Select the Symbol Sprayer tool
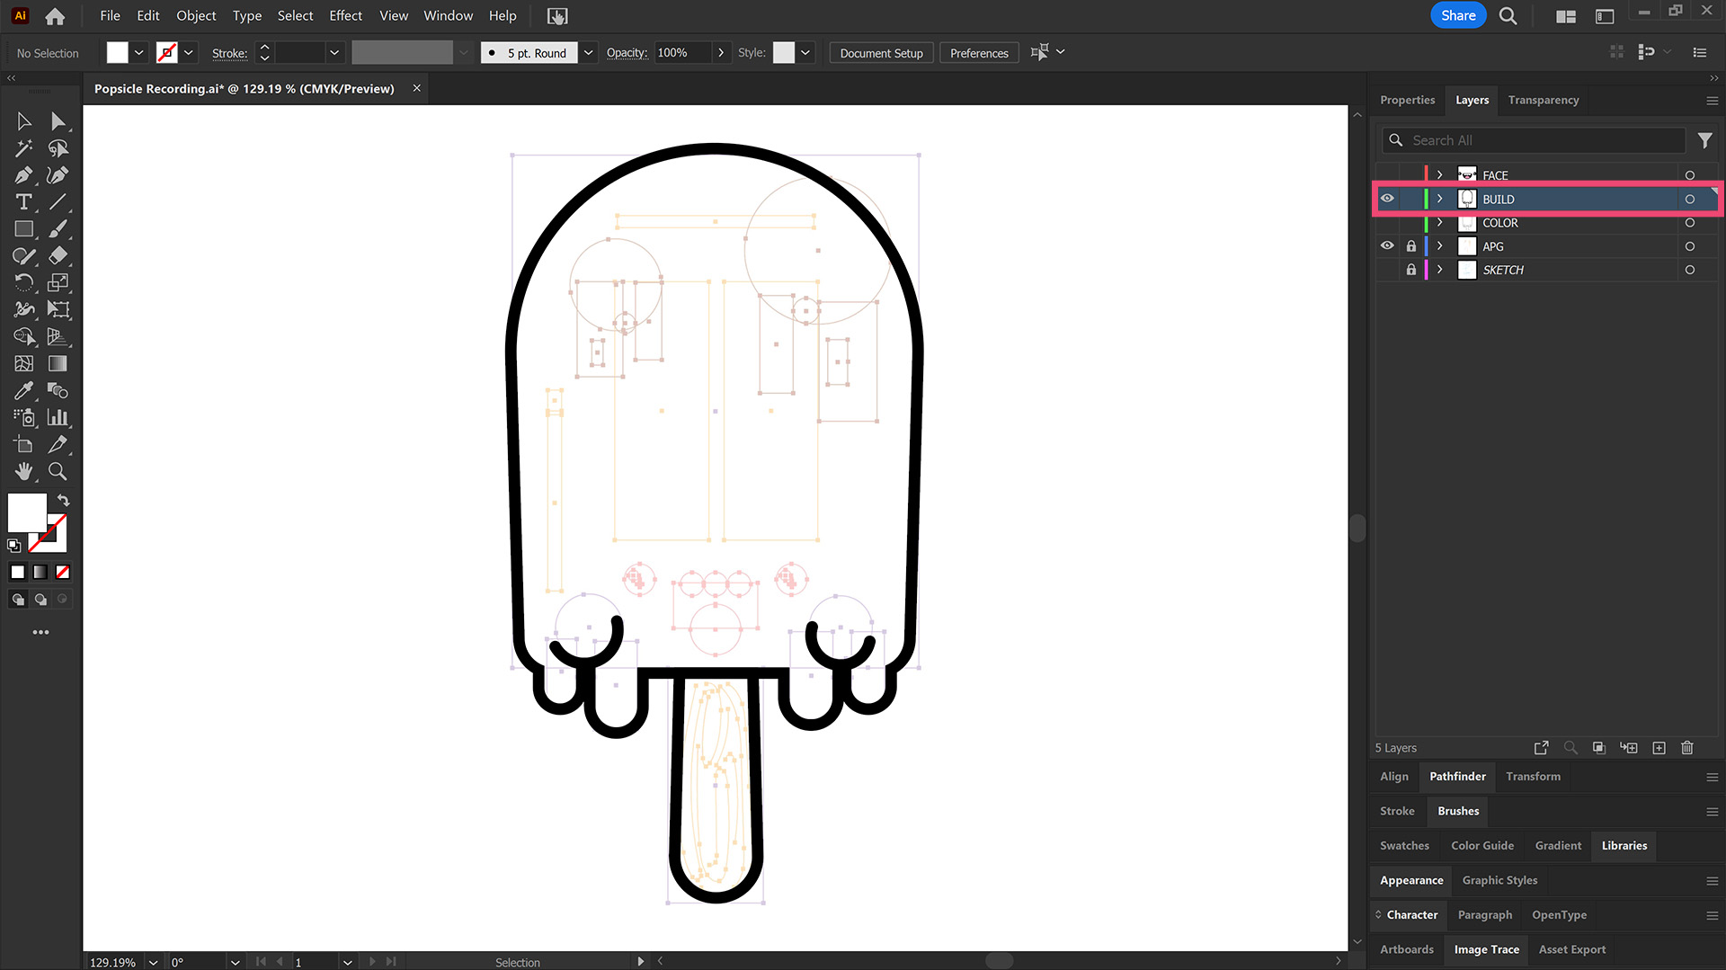The width and height of the screenshot is (1726, 970). tap(24, 418)
